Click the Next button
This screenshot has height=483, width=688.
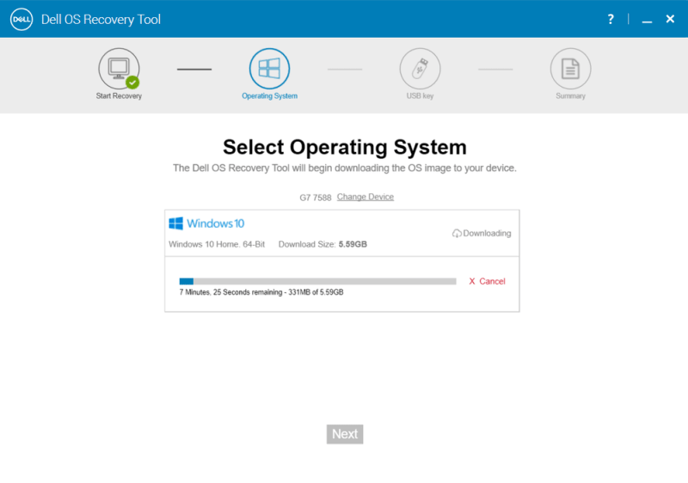345,434
